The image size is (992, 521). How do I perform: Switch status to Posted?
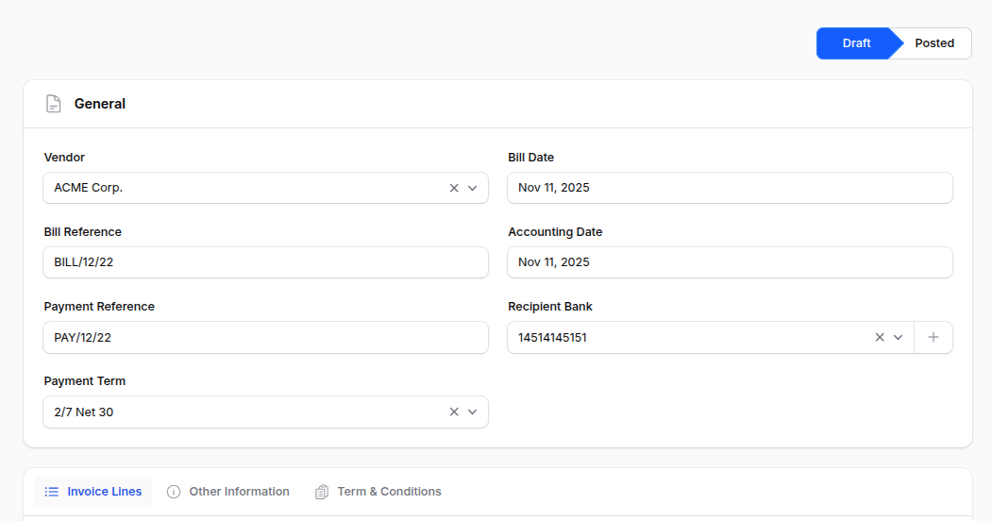tap(933, 43)
